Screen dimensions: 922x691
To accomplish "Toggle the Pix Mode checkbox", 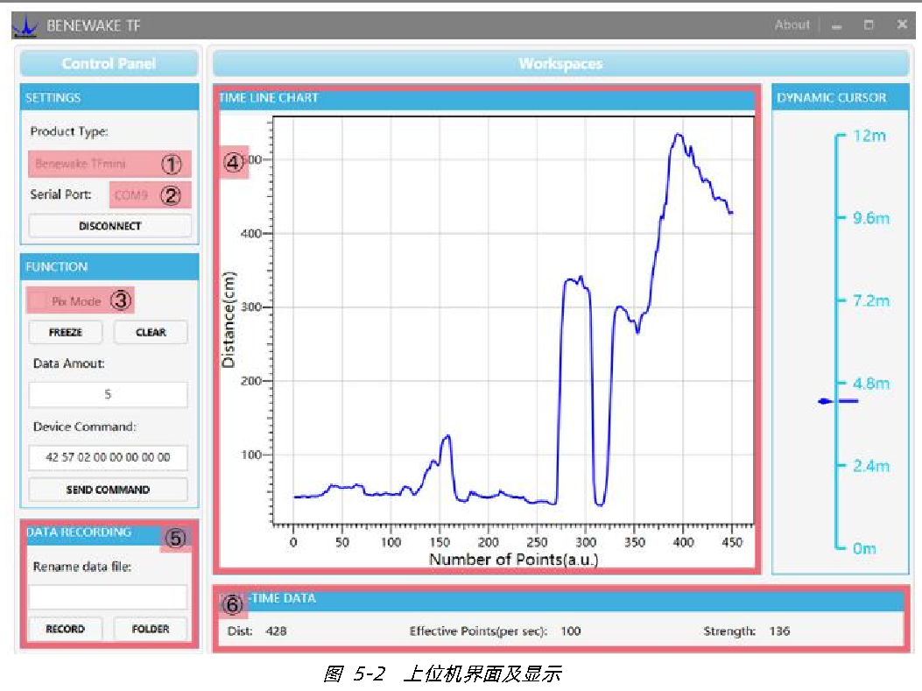I will point(38,301).
